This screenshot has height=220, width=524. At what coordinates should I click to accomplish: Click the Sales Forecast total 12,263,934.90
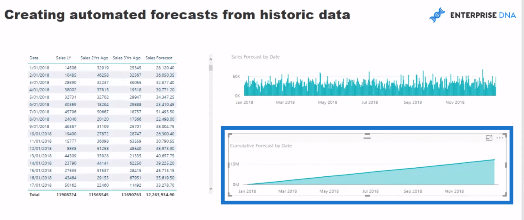click(x=160, y=194)
